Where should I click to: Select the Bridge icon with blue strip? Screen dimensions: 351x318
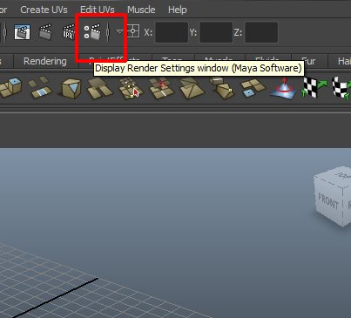(x=40, y=87)
